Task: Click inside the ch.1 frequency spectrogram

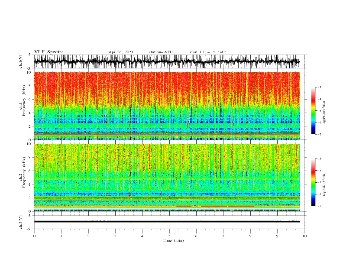Action: pyautogui.click(x=167, y=106)
